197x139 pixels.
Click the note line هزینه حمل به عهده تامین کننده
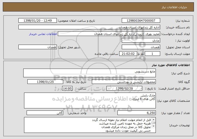point(125,123)
